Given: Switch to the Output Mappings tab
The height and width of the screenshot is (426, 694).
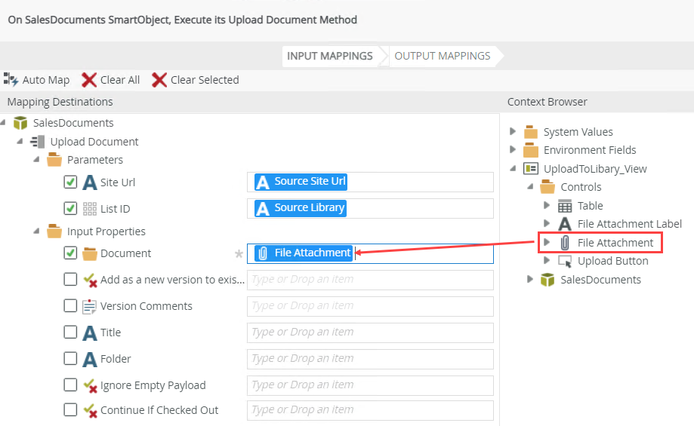Looking at the screenshot, I should pyautogui.click(x=442, y=56).
